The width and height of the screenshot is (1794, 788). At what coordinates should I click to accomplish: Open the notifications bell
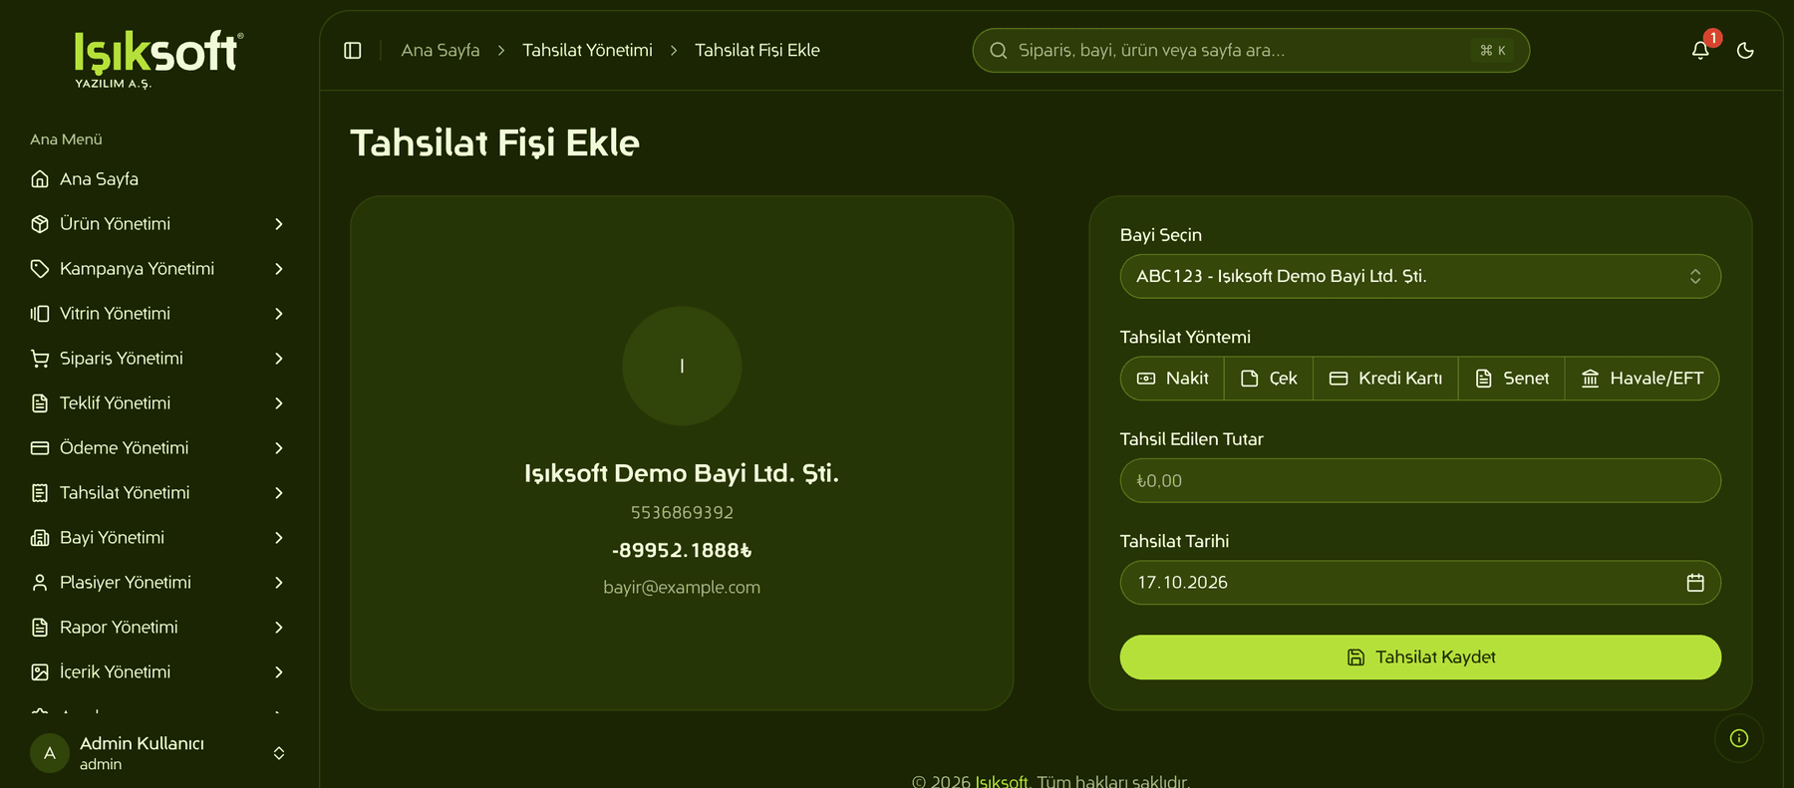(1700, 51)
